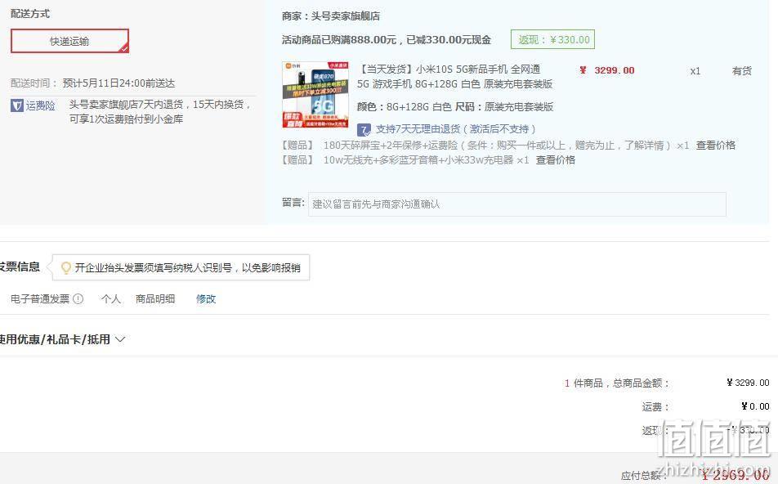Click the info icon beside 电子普通发票
Image resolution: width=778 pixels, height=484 pixels.
coord(78,299)
